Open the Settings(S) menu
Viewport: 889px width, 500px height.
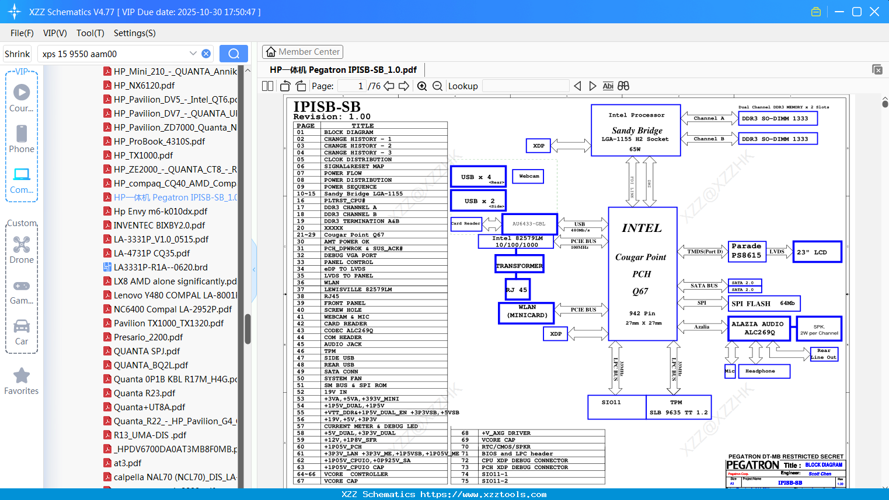point(135,33)
